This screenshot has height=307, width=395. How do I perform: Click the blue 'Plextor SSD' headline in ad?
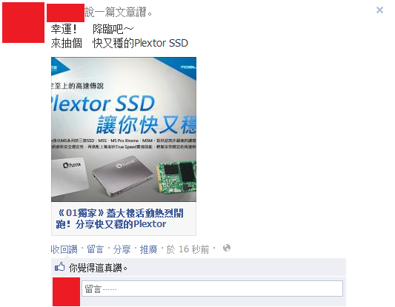point(103,104)
